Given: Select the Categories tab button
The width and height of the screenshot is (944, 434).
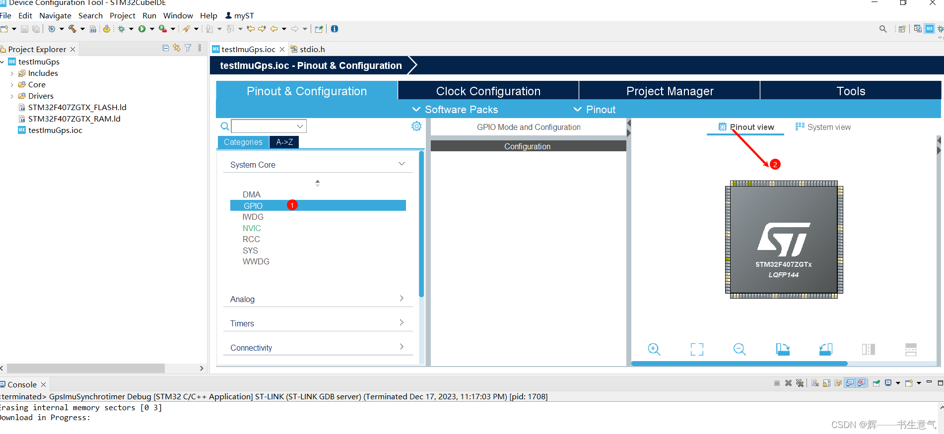Looking at the screenshot, I should [x=243, y=142].
